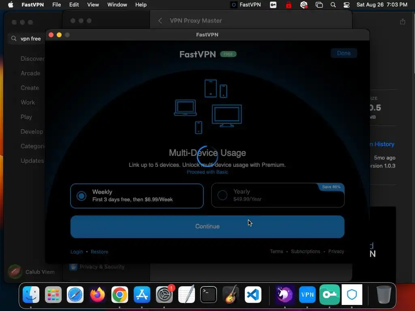Open the Edit menu
Image resolution: width=415 pixels, height=311 pixels.
[74, 5]
